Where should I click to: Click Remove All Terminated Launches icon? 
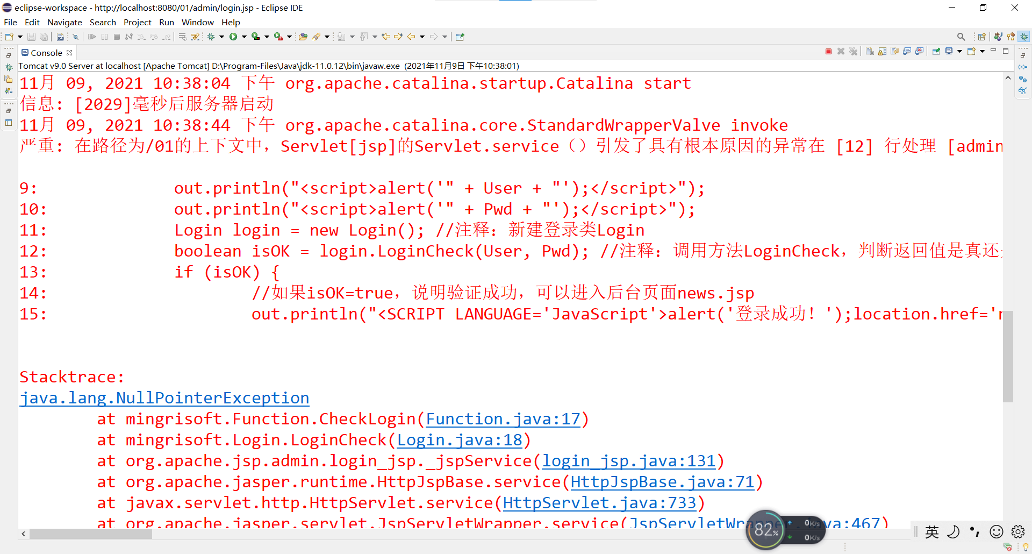(853, 51)
